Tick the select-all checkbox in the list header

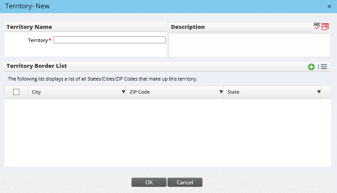point(16,92)
